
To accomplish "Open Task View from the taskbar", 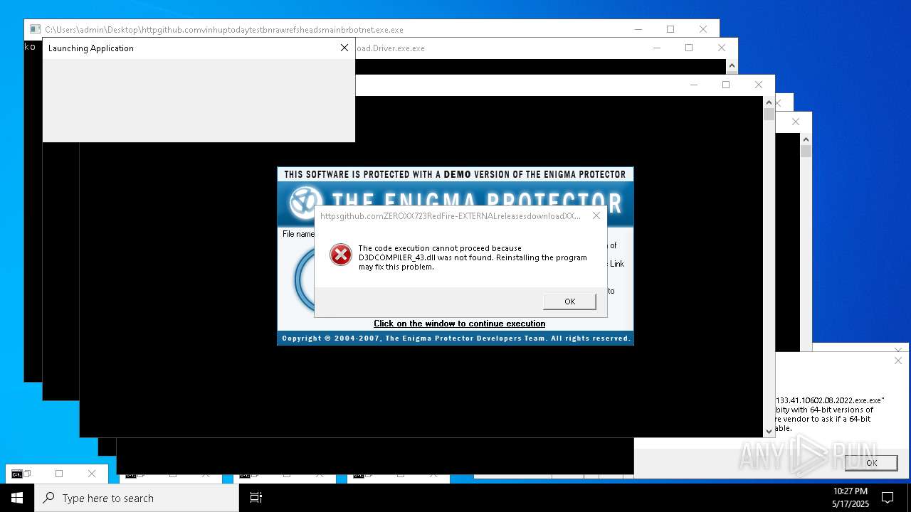I will 256,498.
